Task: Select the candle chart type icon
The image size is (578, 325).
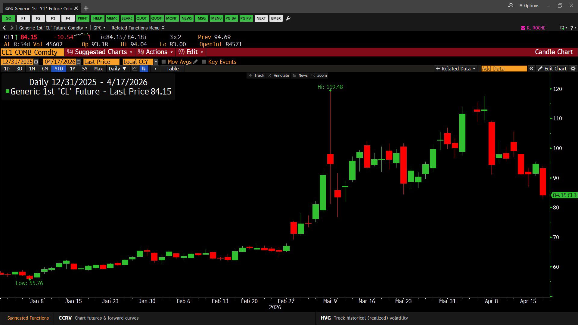Action: (144, 69)
